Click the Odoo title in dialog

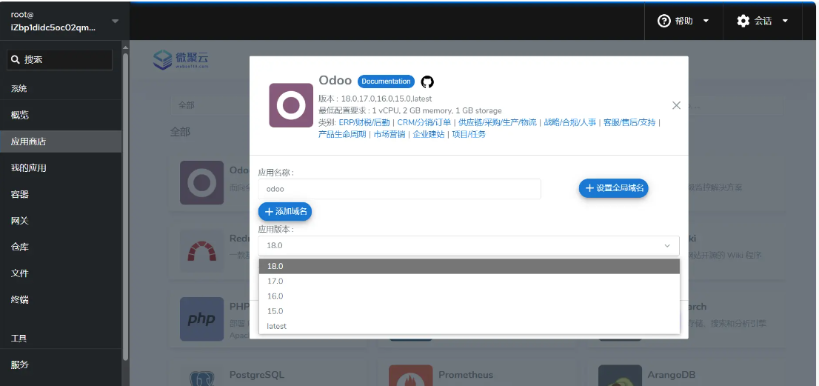335,81
